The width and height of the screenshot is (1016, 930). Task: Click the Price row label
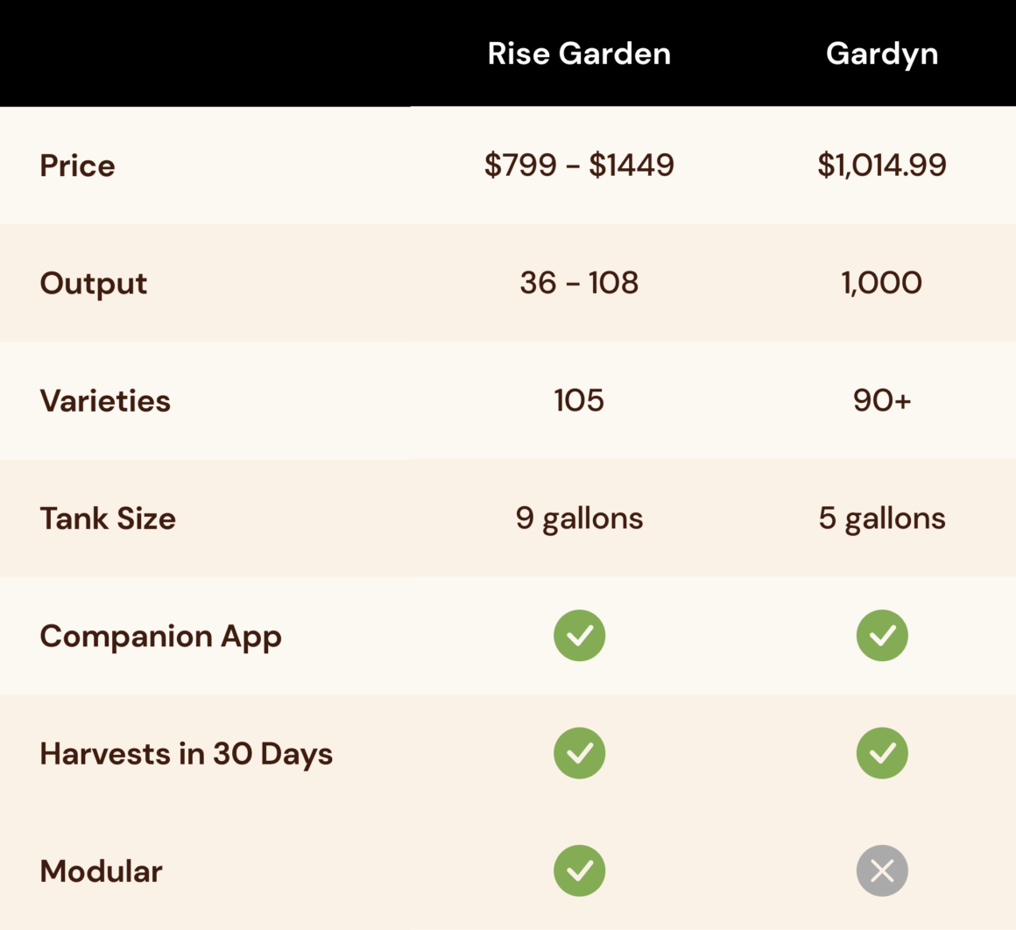coord(77,166)
